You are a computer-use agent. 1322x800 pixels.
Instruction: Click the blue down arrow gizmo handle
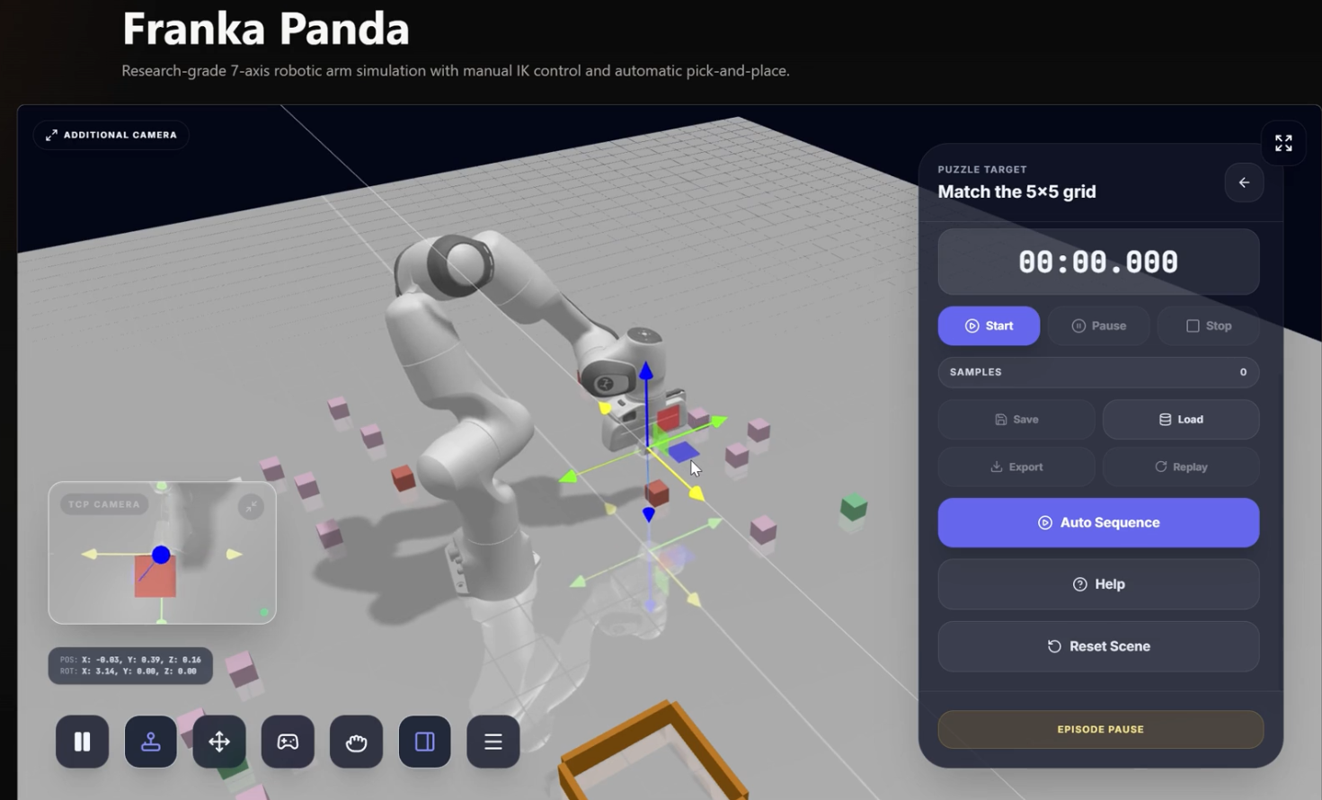(x=648, y=514)
